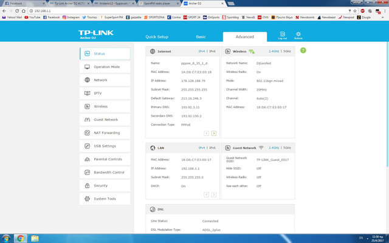Click the LAN panel previous arrow

pos(207,194)
